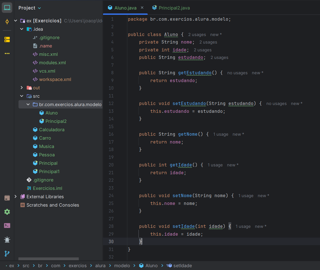Viewport: 320px width, 270px height.
Task: Open the Git branch tool window
Action: 7,254
